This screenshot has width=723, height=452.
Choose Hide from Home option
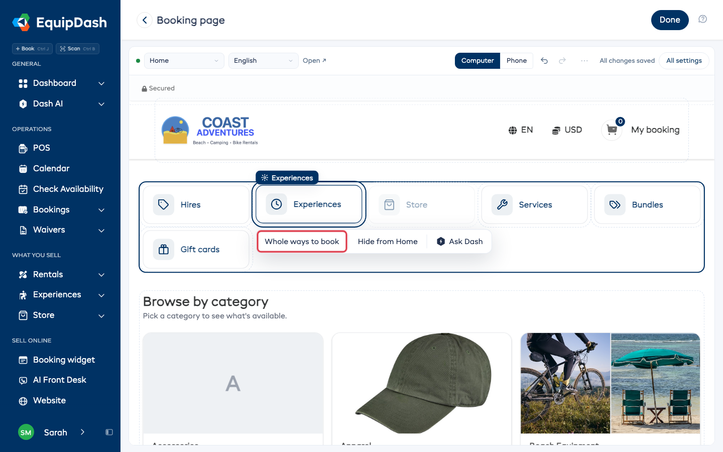pyautogui.click(x=388, y=242)
